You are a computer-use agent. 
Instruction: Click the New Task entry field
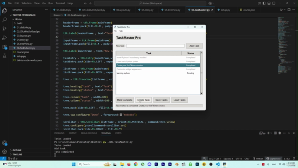click(155, 46)
